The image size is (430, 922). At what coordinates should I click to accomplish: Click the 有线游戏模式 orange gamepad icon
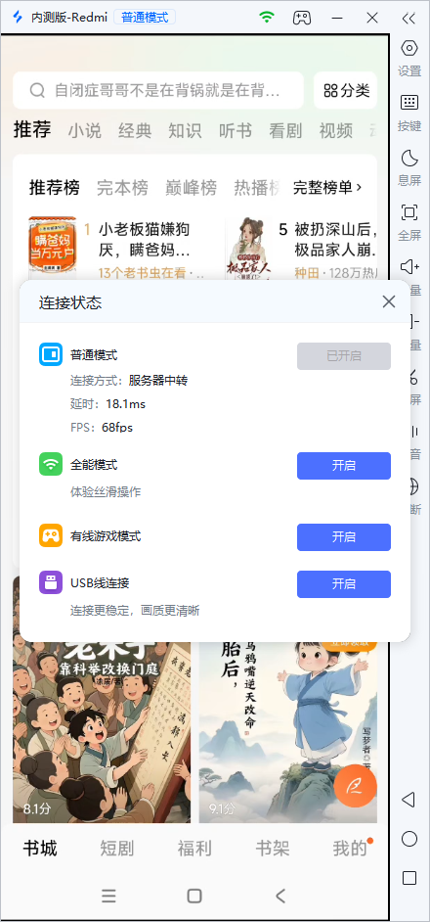click(51, 535)
